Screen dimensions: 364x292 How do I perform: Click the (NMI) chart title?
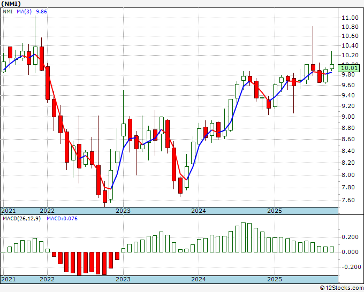pos(11,4)
